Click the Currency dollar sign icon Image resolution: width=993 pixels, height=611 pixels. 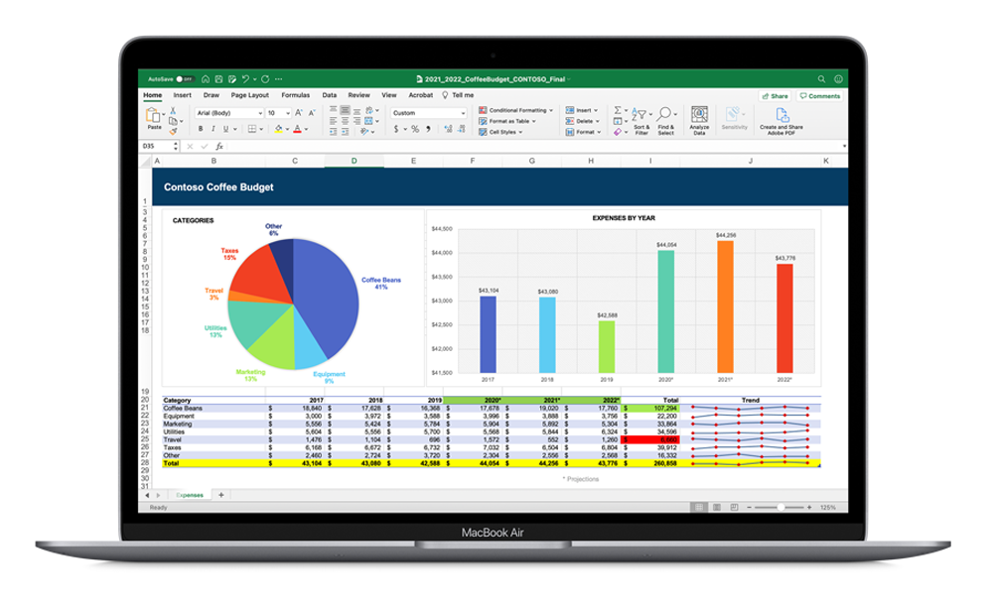coord(396,129)
